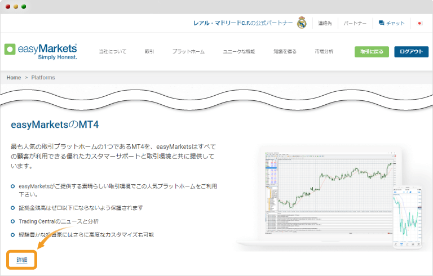The image size is (433, 276).
Task: Click the green 取引に戻る button
Action: click(372, 52)
